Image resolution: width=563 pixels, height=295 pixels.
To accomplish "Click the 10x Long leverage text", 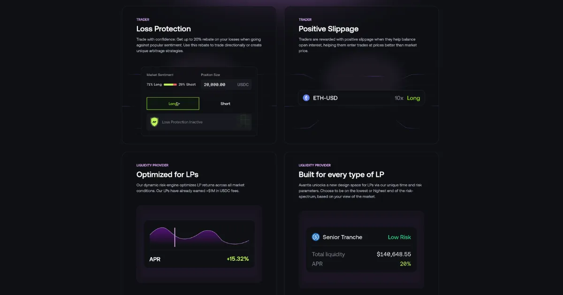I will (x=409, y=98).
